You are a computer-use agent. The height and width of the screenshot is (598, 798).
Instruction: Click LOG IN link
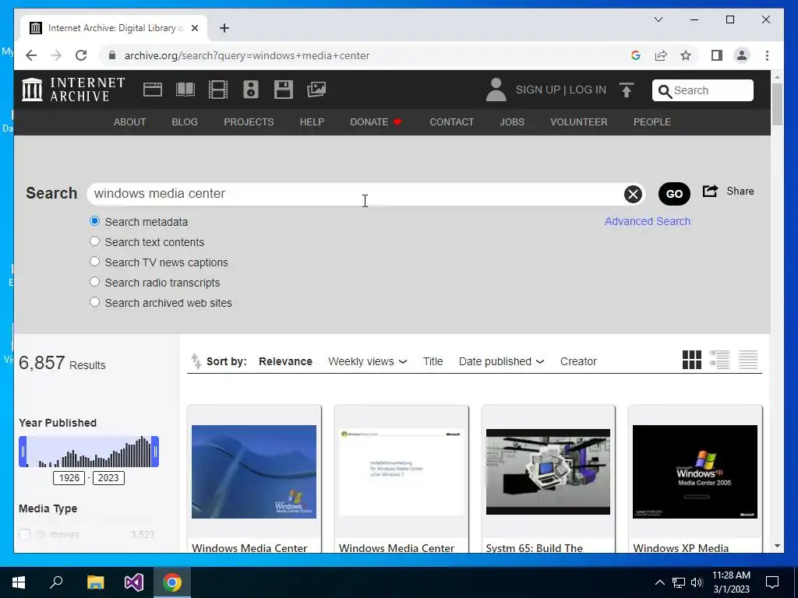coord(588,90)
